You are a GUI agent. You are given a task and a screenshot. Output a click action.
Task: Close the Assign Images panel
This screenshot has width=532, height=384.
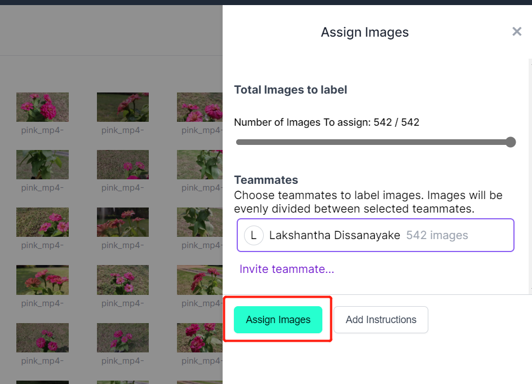point(517,32)
